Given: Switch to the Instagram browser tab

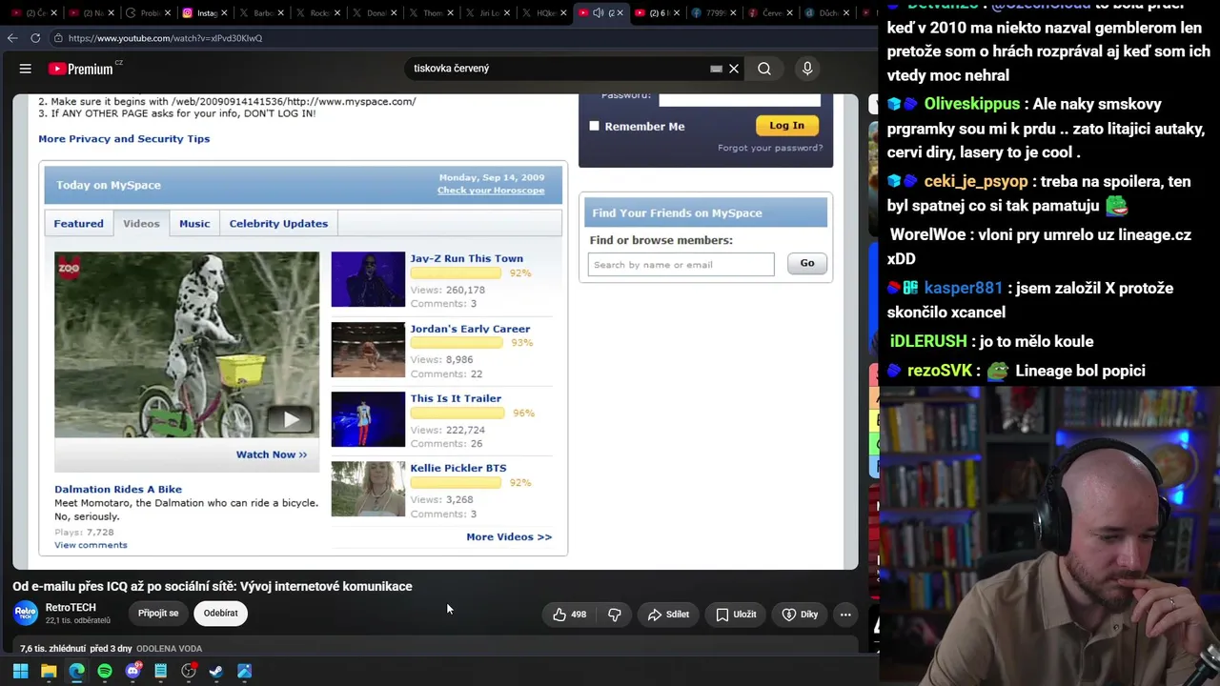Looking at the screenshot, I should pos(200,13).
